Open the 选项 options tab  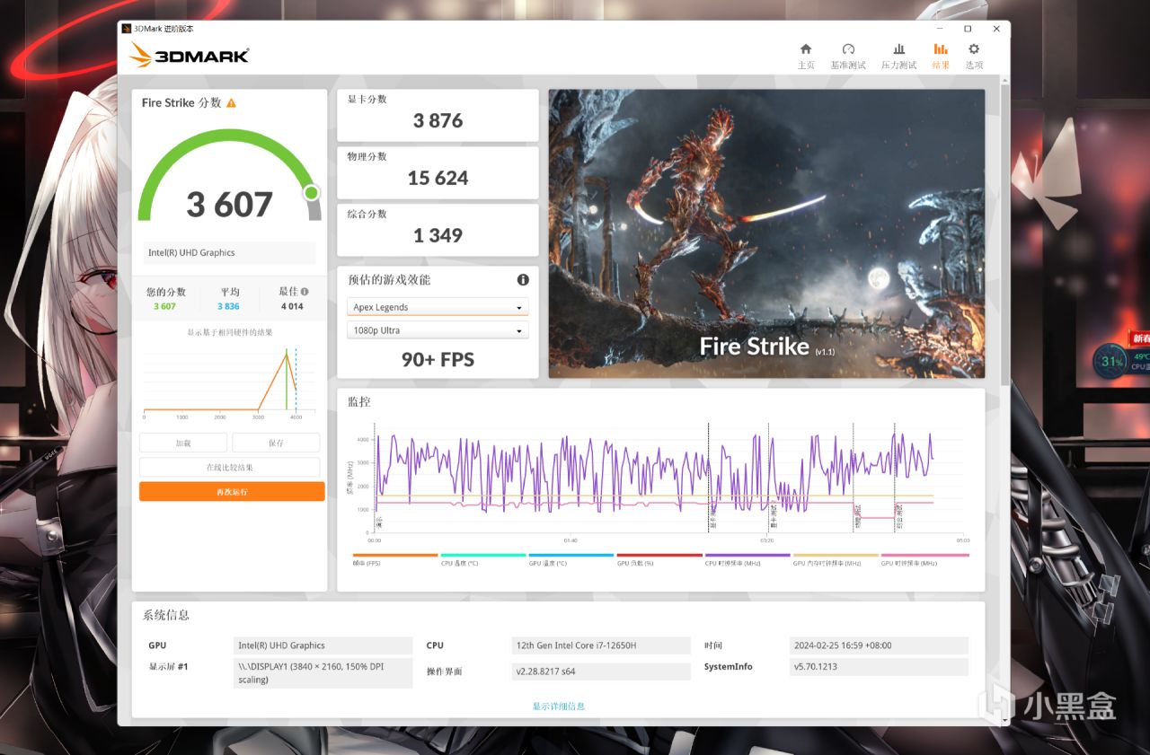[x=974, y=56]
